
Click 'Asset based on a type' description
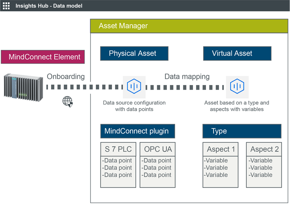(x=237, y=106)
